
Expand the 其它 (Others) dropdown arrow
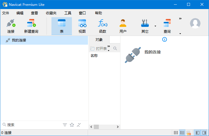(155, 26)
